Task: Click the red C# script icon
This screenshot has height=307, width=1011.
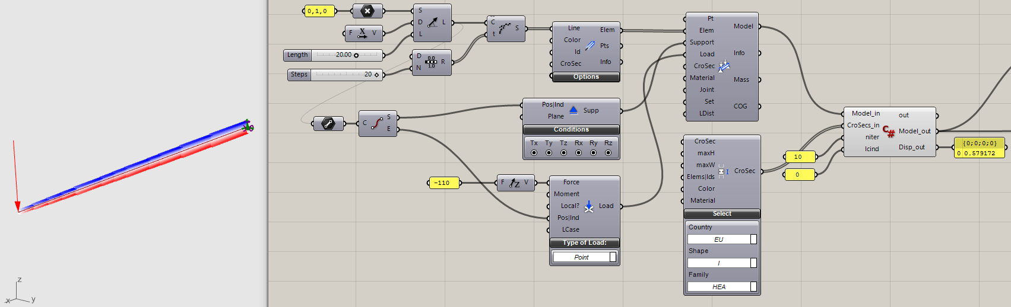Action: [x=889, y=131]
